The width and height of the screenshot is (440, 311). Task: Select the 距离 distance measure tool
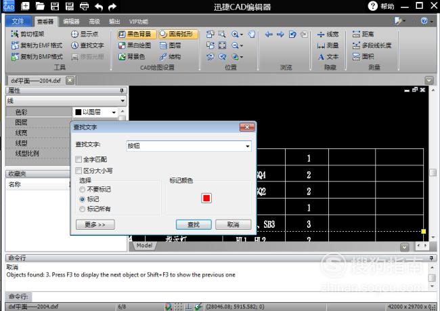point(363,34)
